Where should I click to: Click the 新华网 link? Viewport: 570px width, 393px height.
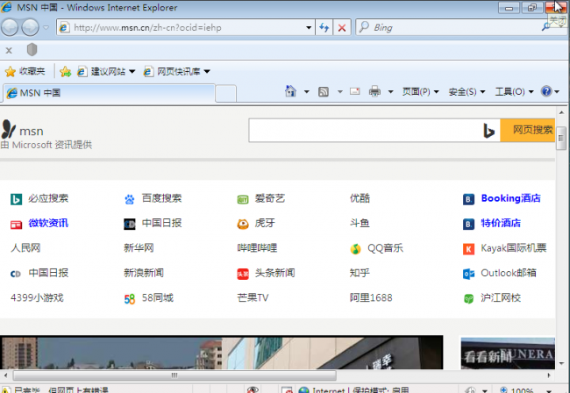pyautogui.click(x=139, y=248)
